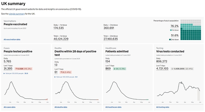The width and height of the screenshot is (205, 112).
Task: Click daily cases value 5,765
Action: pyautogui.click(x=7, y=61)
